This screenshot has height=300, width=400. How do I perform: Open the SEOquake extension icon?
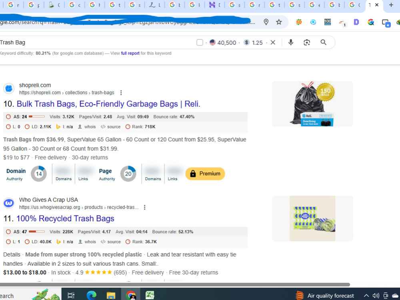[x=299, y=22]
